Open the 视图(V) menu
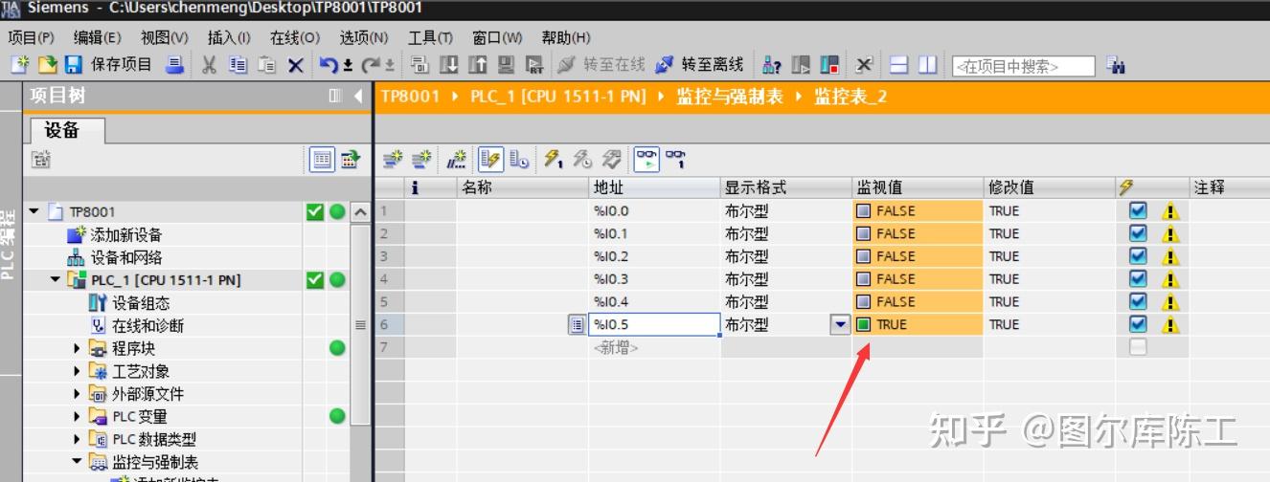This screenshot has height=482, width=1270. 164,37
